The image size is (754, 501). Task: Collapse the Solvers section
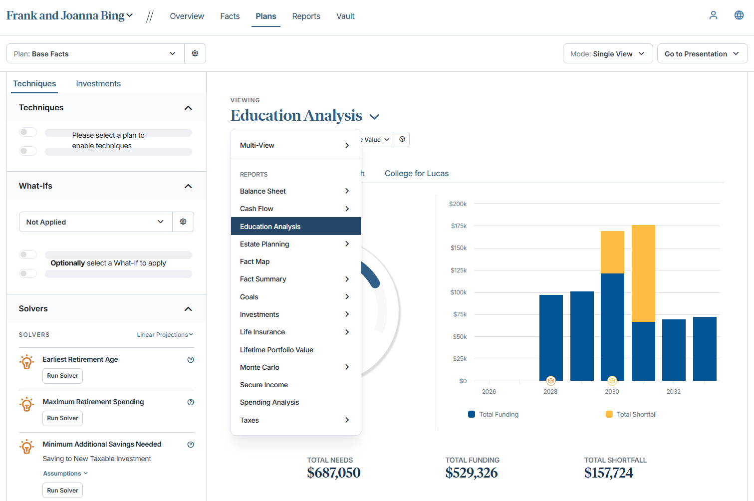click(188, 309)
